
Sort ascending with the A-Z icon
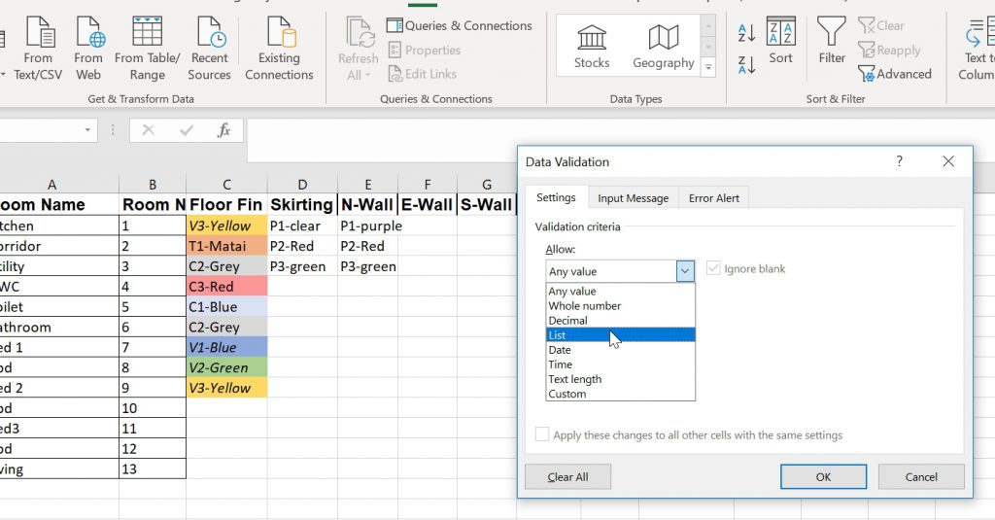(x=746, y=32)
